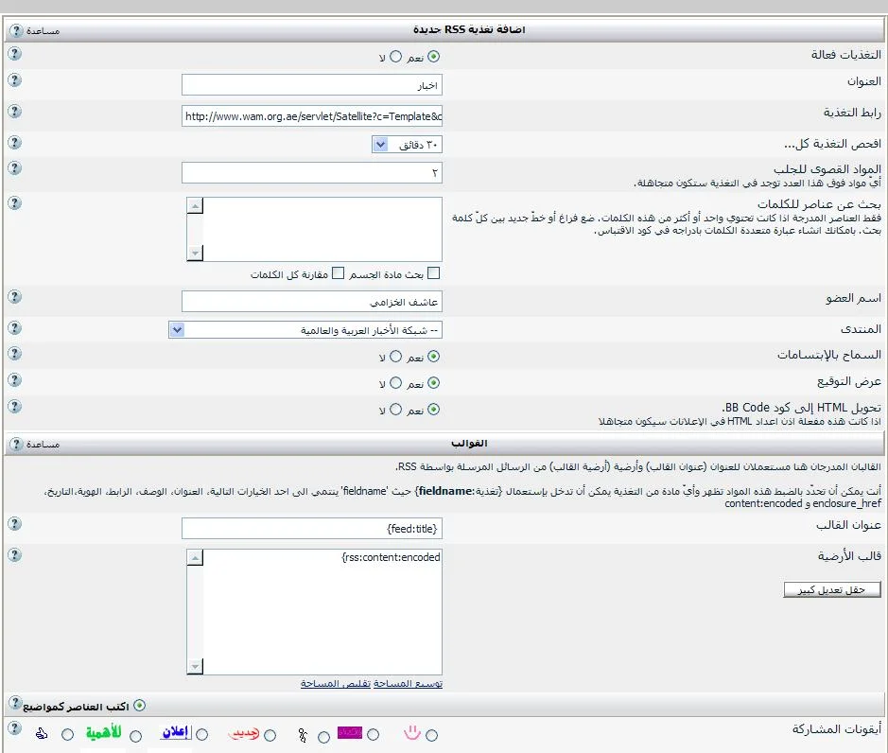Open the check interval dropdown showing ٣٠ دقائق
Image resolution: width=888 pixels, height=753 pixels.
click(407, 145)
